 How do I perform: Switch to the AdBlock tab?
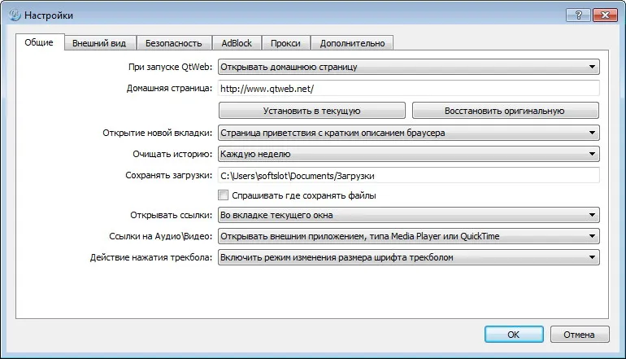coord(237,43)
